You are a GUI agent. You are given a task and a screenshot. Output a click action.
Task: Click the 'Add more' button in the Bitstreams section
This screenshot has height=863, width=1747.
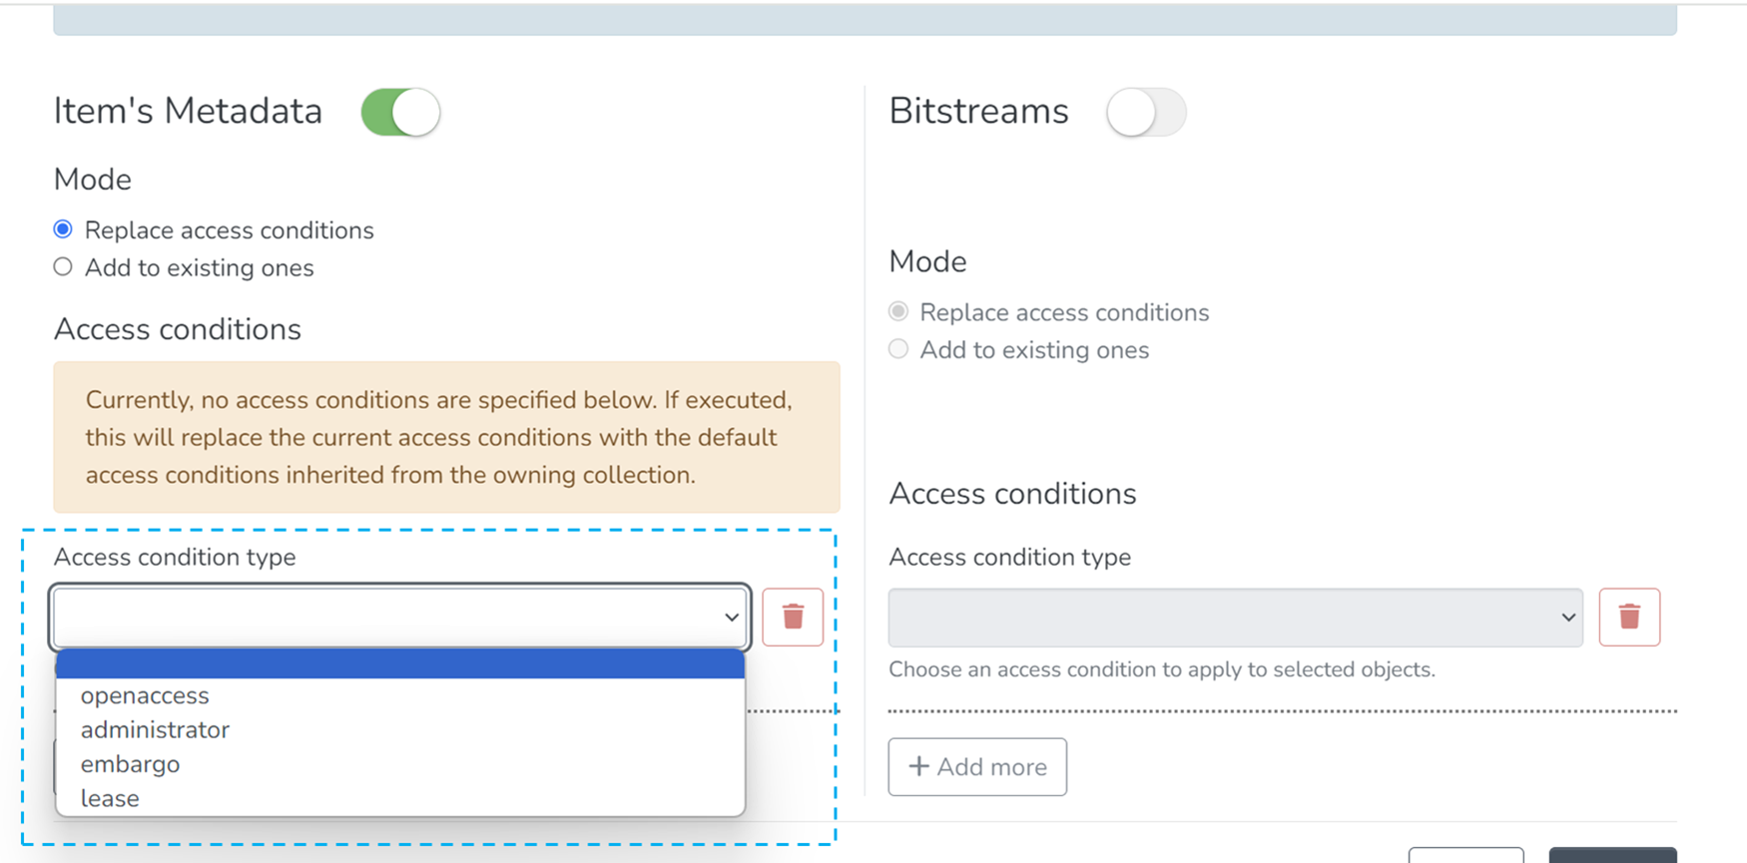(x=977, y=766)
